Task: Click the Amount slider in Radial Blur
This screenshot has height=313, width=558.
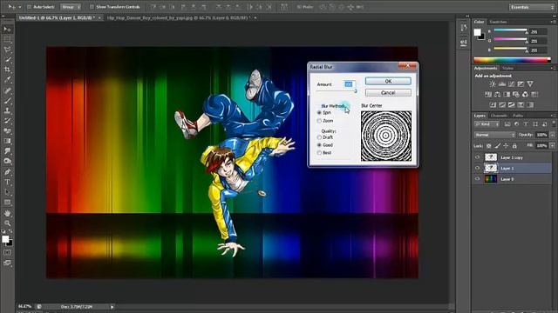Action: [337, 91]
